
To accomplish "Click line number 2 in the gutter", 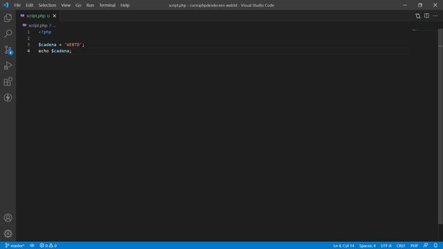I will click(x=28, y=38).
